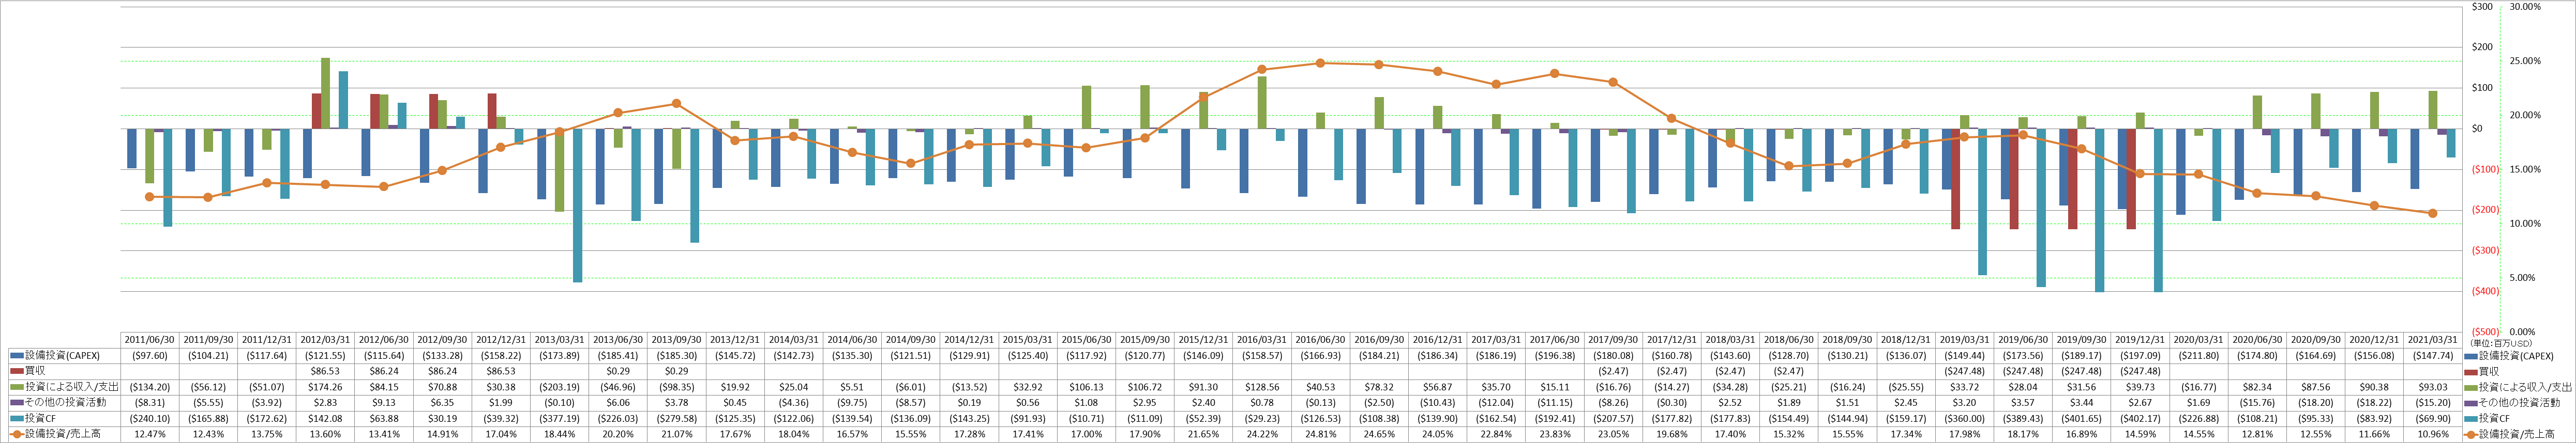Click the value ($12.04)
The width and height of the screenshot is (2576, 443).
click(x=1495, y=403)
